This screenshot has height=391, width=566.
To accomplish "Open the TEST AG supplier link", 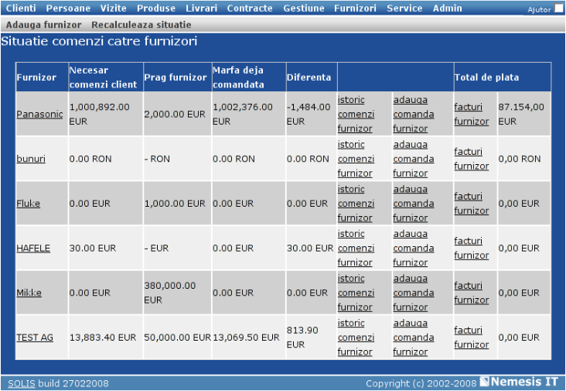I will click(35, 338).
